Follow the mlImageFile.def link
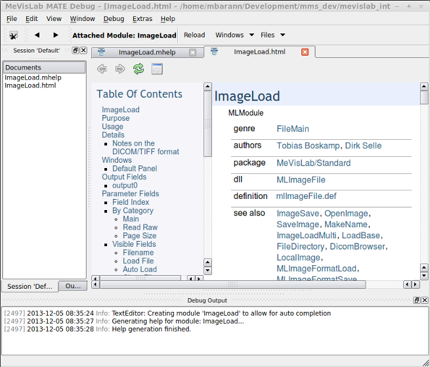 click(x=308, y=196)
